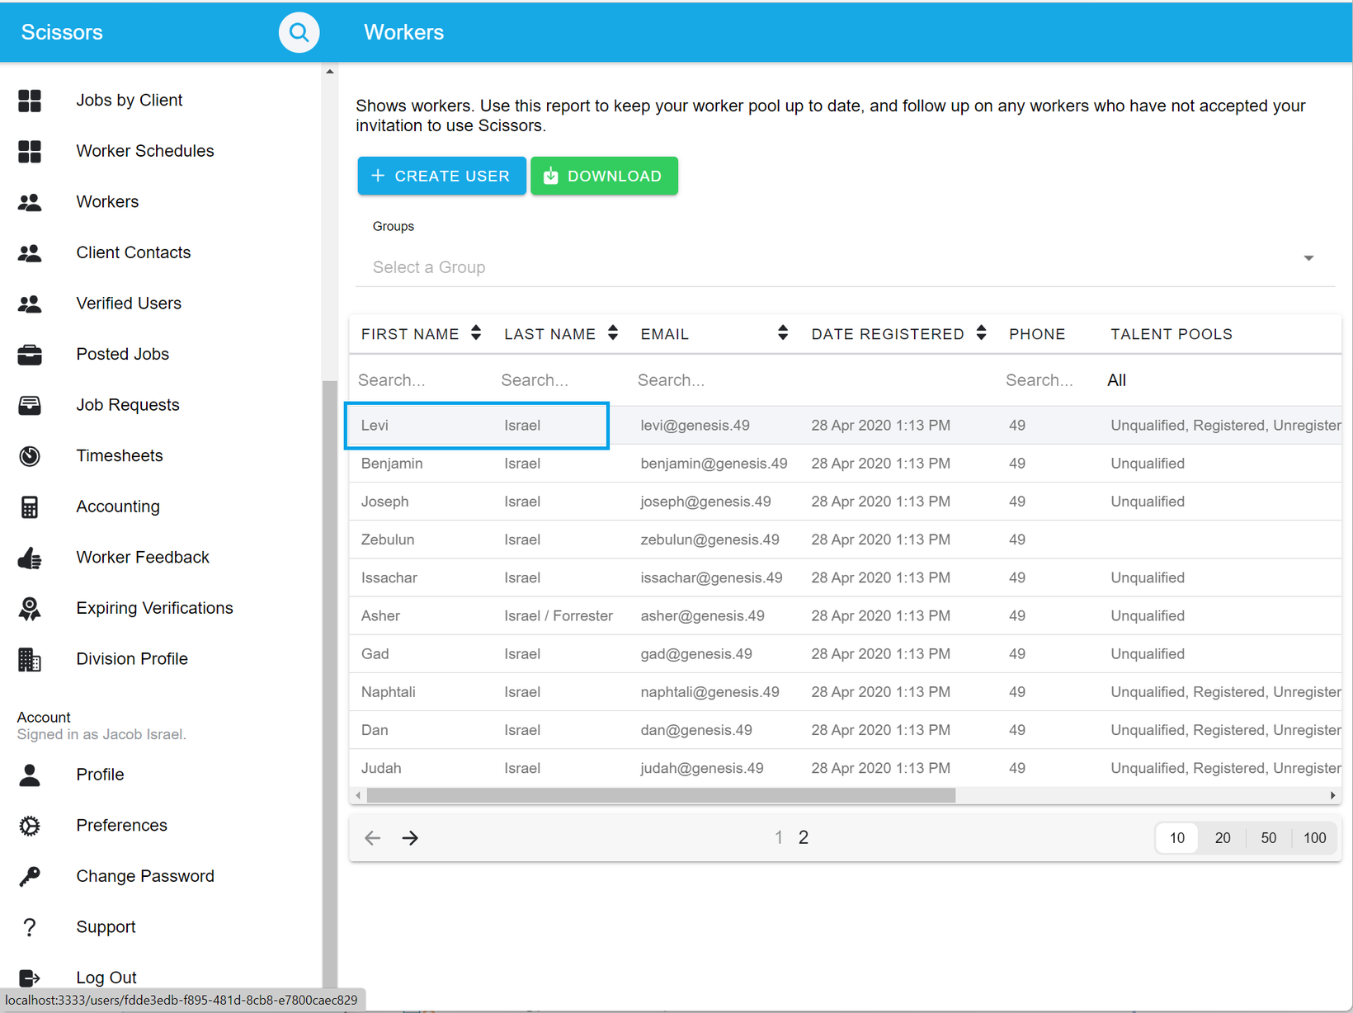1353x1013 pixels.
Task: Click dan@genesis.49 email cell
Action: 696,730
